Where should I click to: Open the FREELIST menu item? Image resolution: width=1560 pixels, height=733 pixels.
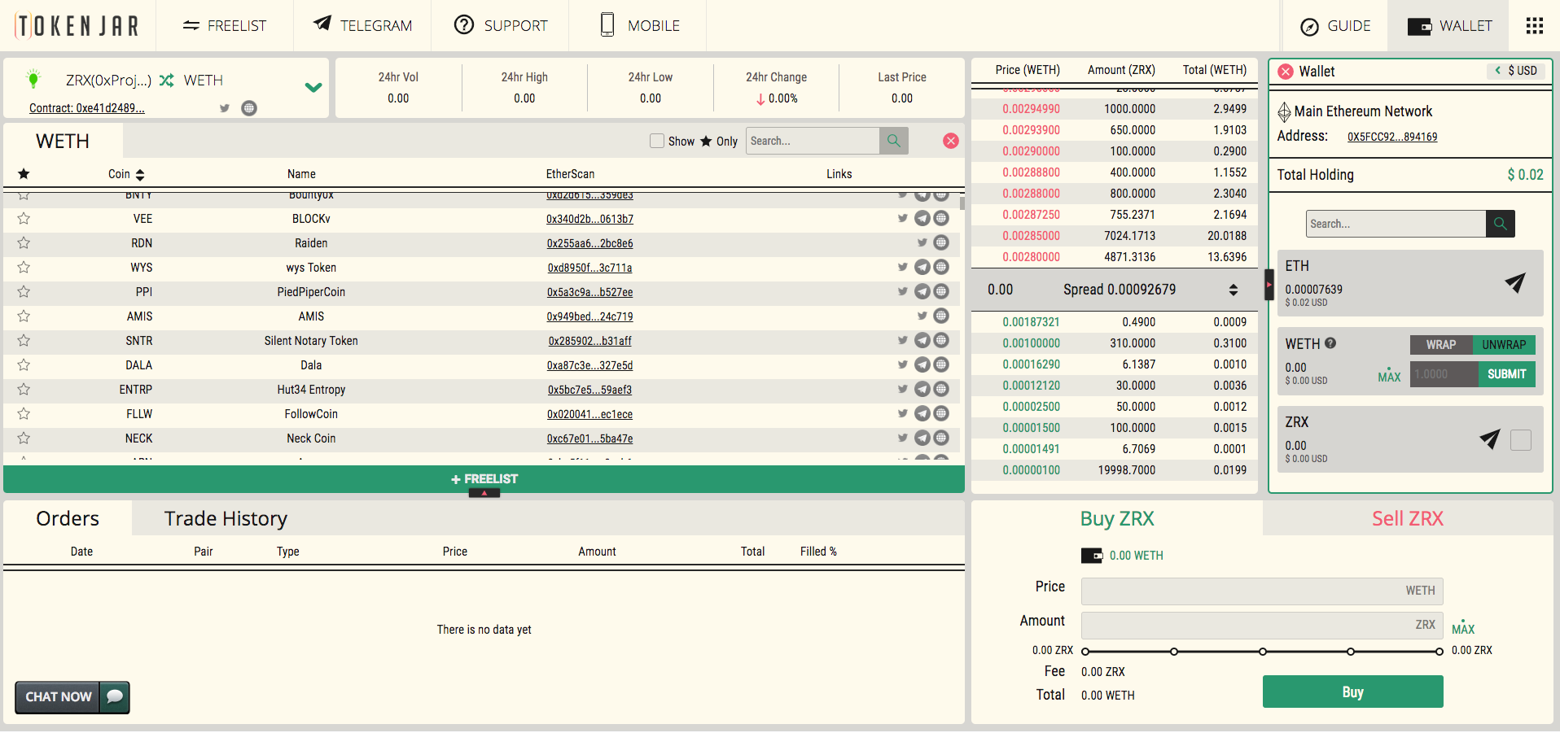click(x=225, y=26)
